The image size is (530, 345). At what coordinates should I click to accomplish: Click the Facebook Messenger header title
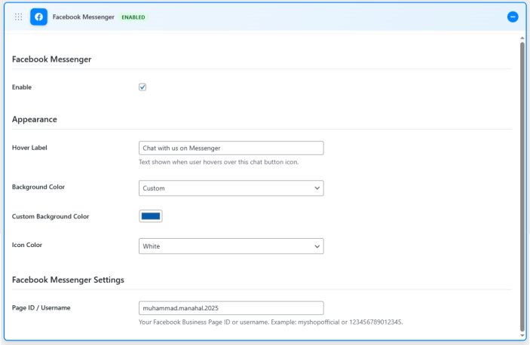tap(84, 17)
